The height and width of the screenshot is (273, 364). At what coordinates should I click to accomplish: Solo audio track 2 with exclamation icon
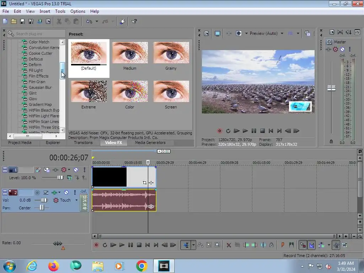[x=75, y=192]
